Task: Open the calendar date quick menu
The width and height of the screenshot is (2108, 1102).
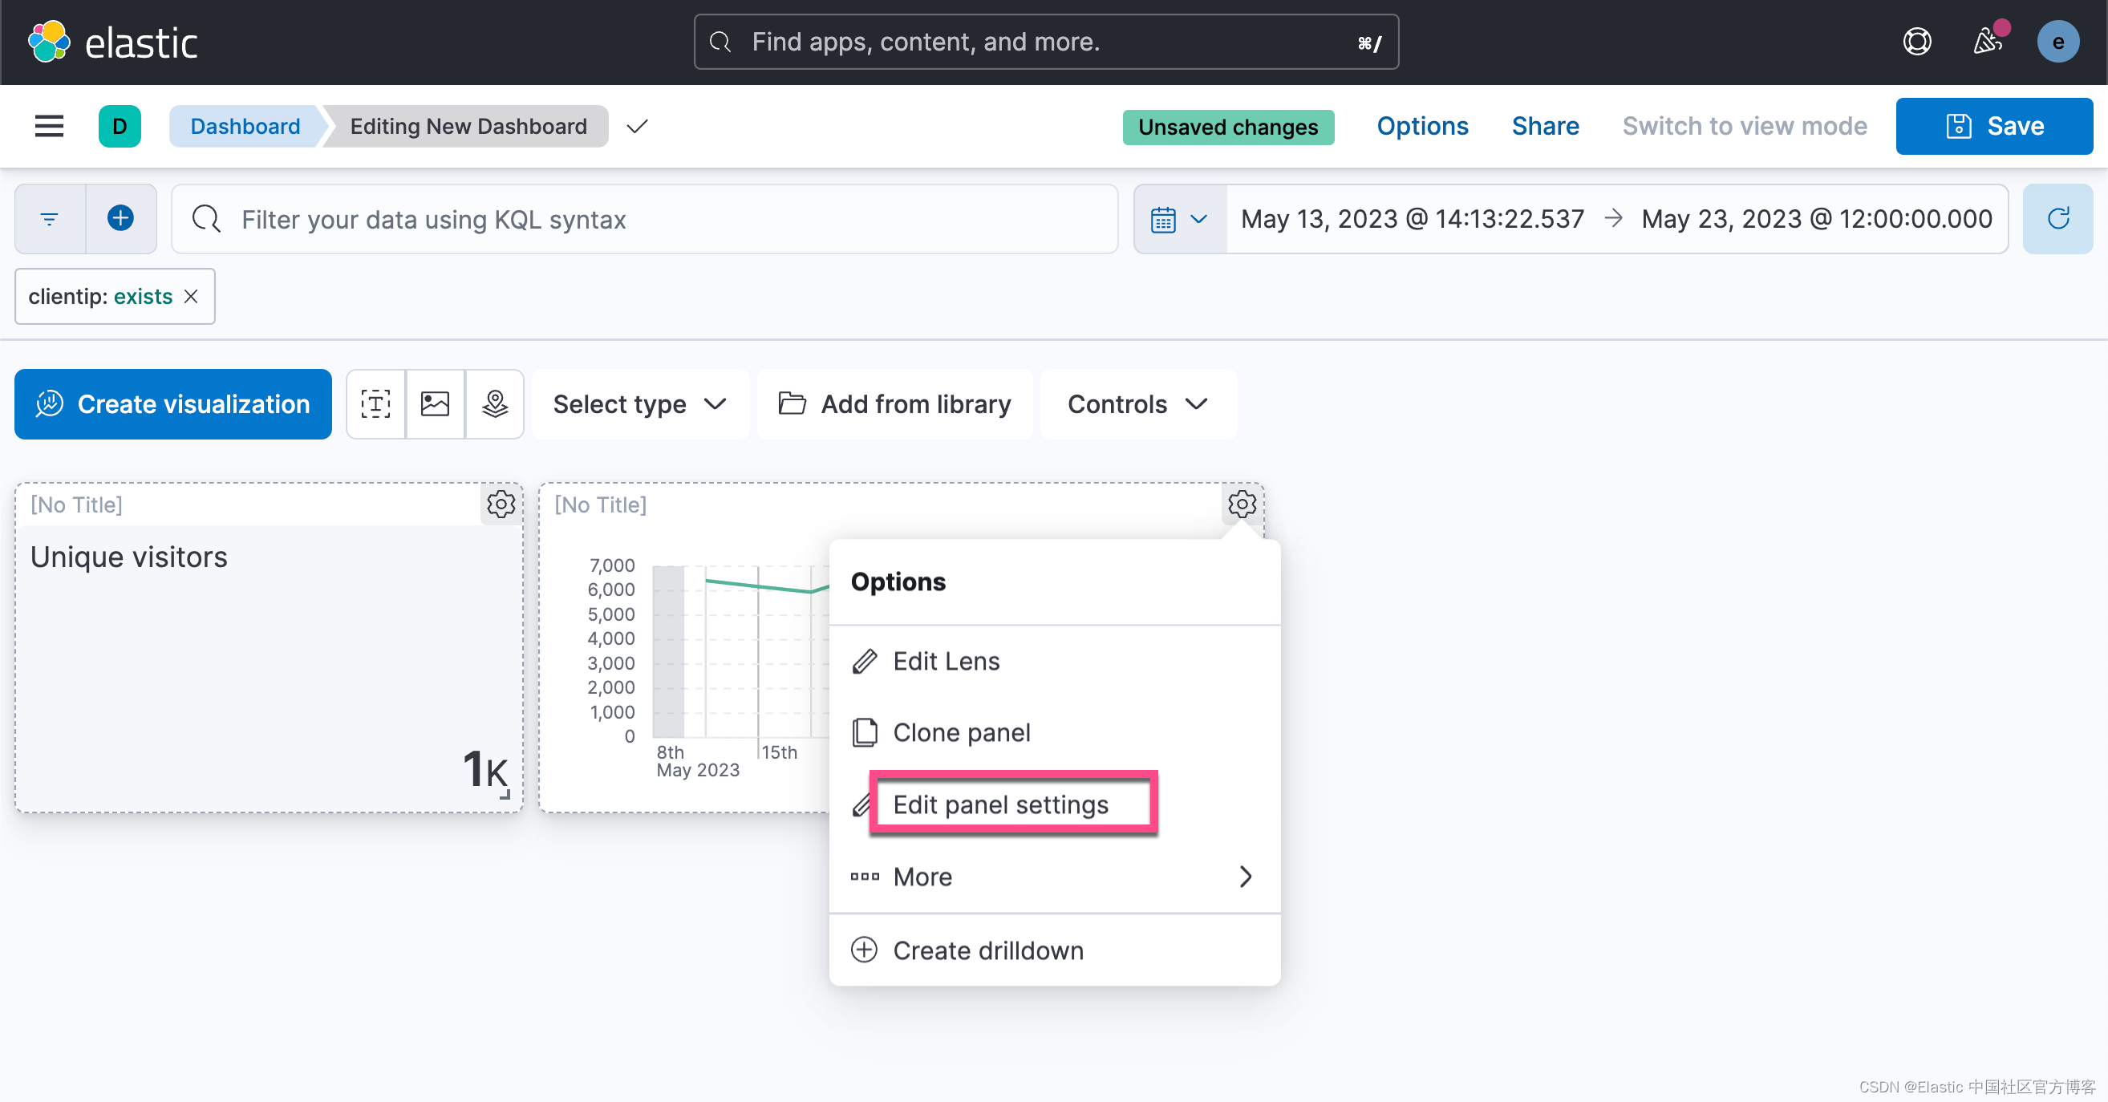Action: click(1178, 219)
